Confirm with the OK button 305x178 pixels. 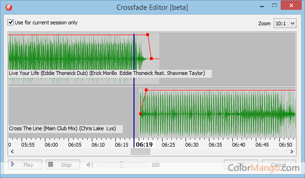241,165
